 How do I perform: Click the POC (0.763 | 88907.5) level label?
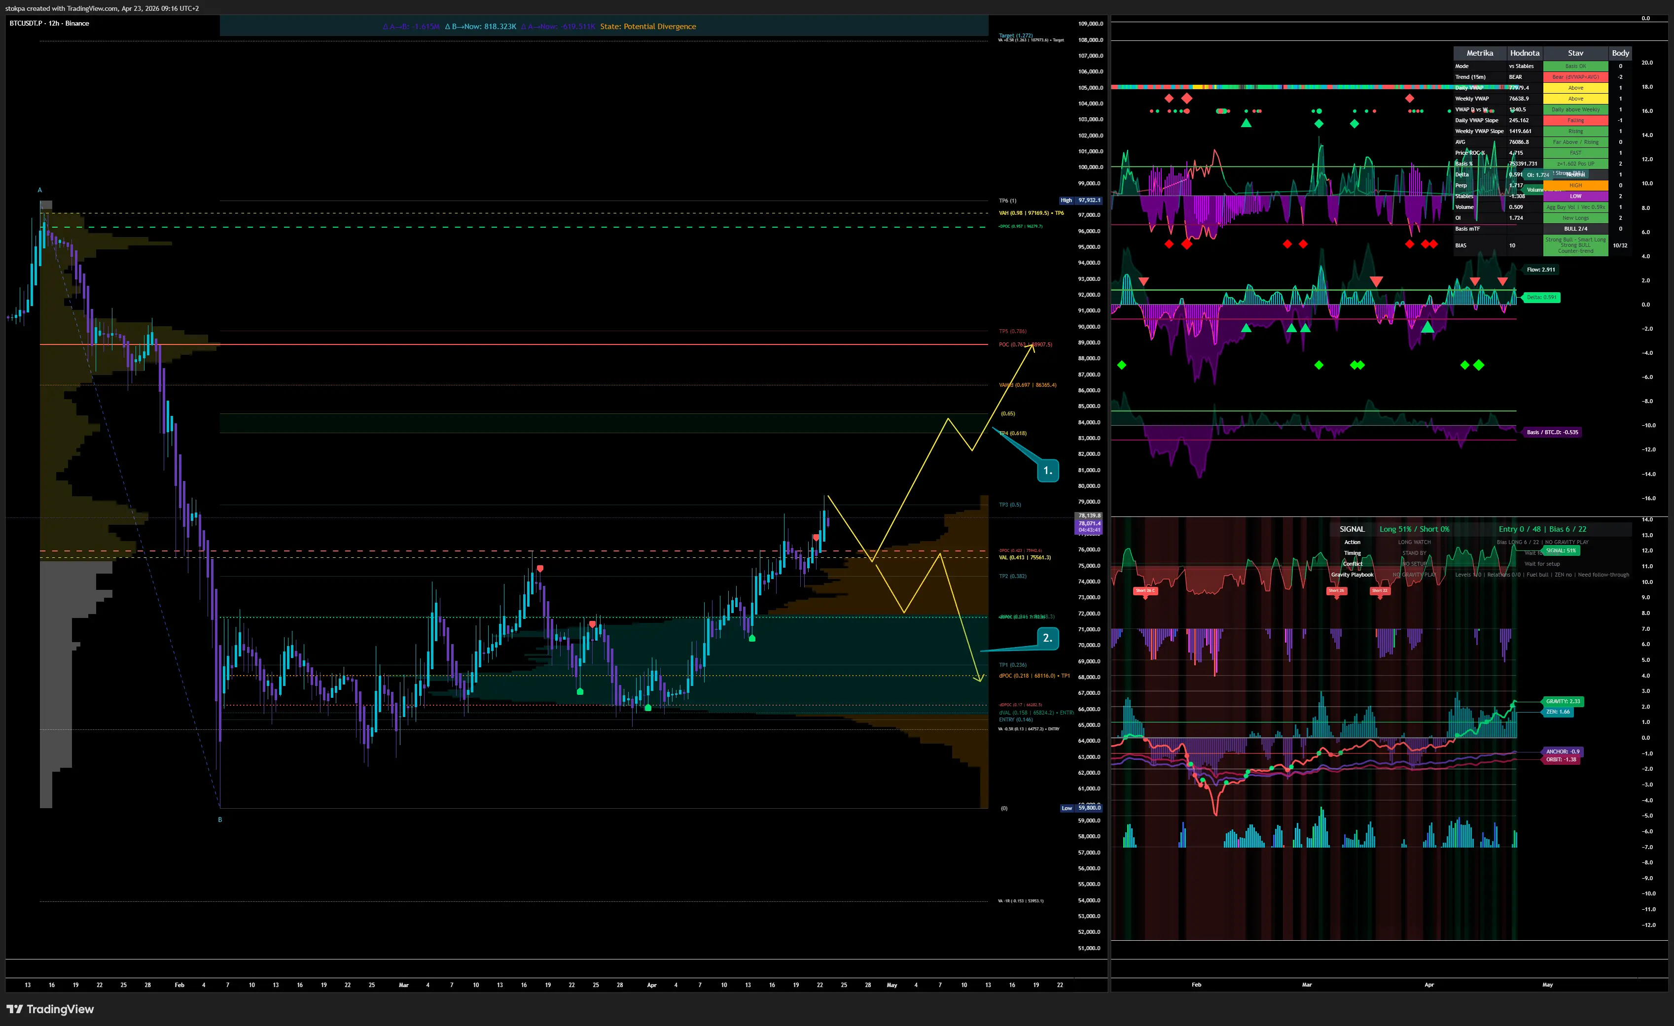point(1025,344)
